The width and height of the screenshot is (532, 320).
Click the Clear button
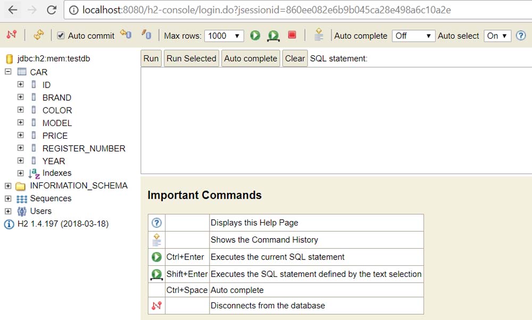[x=295, y=58]
